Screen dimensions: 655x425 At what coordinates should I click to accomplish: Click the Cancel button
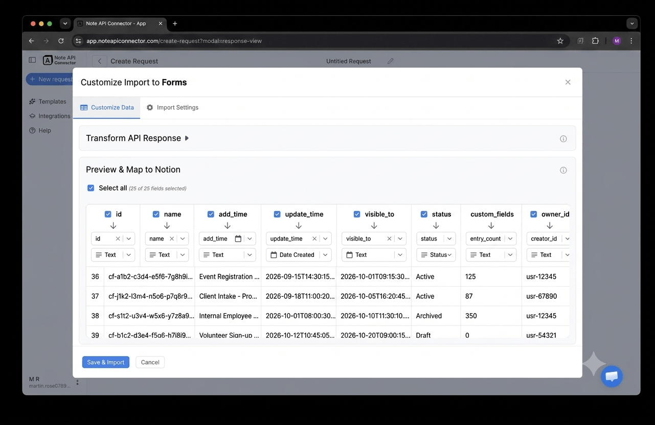(x=150, y=362)
